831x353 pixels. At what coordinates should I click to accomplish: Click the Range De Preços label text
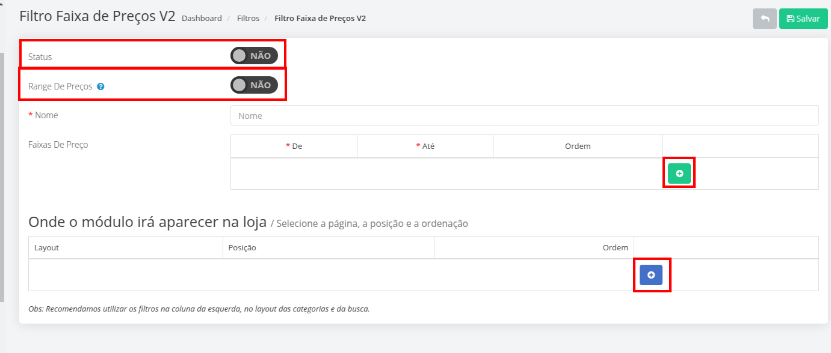[x=60, y=86]
